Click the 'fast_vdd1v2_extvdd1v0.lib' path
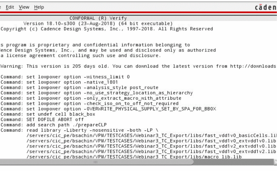This screenshot has height=171, width=277. [x=151, y=146]
